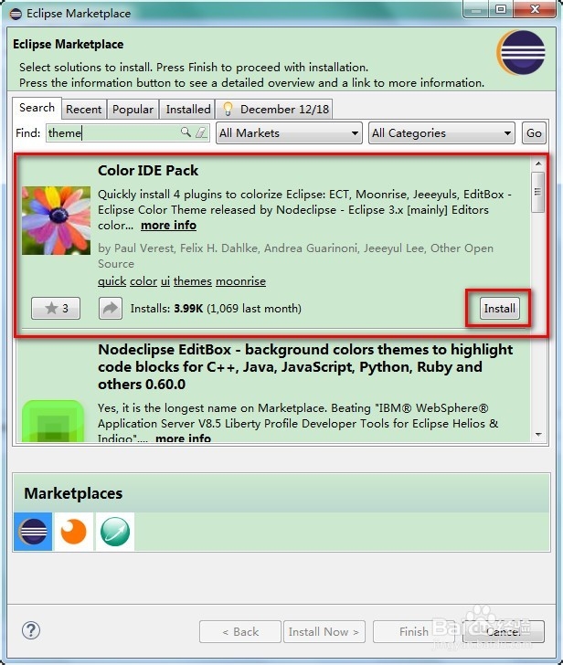Favorite Color IDE Pack using the star button

56,308
